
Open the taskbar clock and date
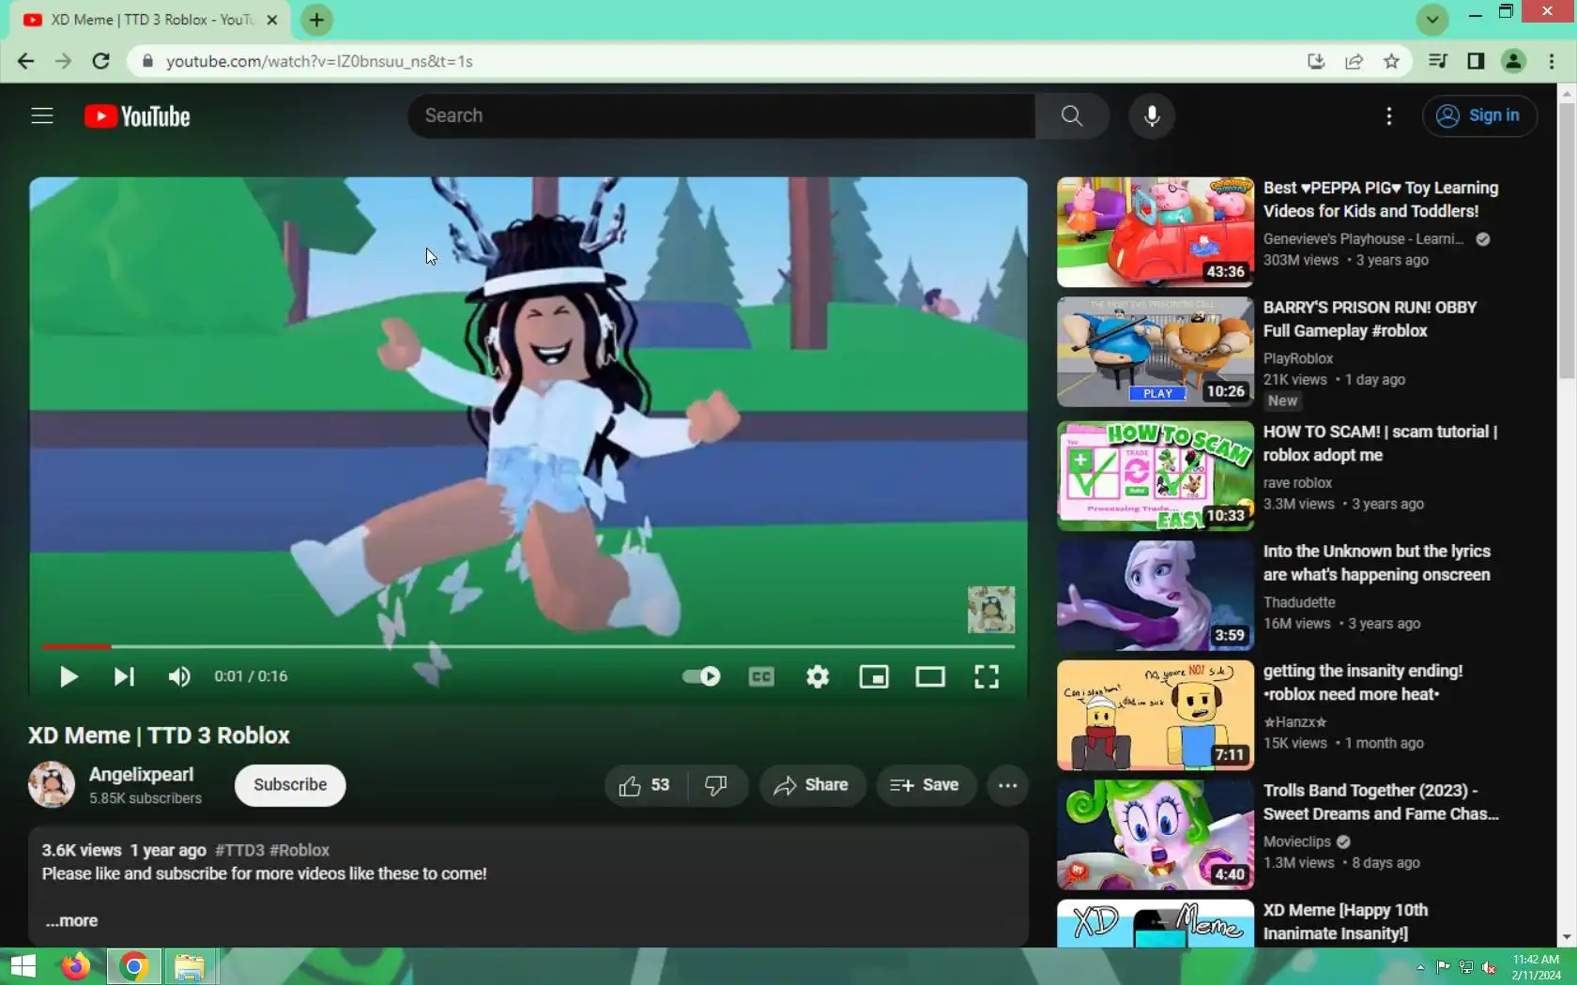1536,967
